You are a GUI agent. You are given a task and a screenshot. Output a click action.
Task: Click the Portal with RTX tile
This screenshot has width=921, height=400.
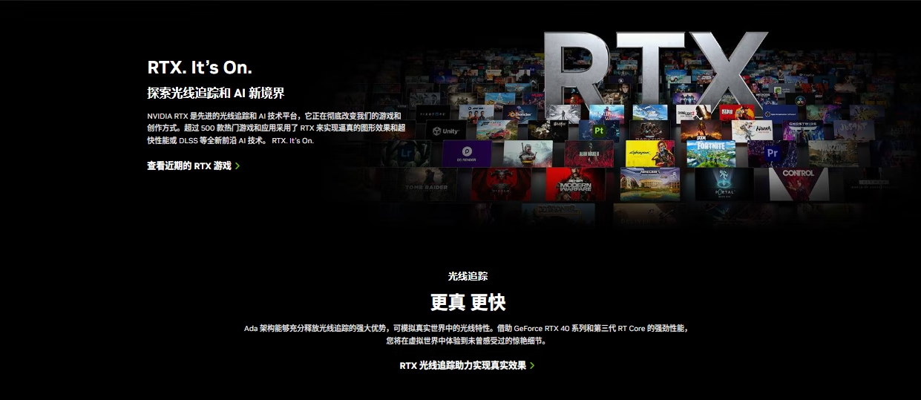click(x=725, y=184)
